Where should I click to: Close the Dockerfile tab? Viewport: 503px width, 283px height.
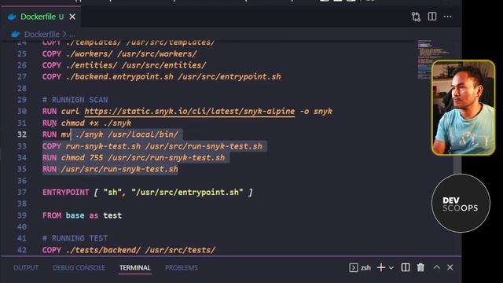click(72, 17)
